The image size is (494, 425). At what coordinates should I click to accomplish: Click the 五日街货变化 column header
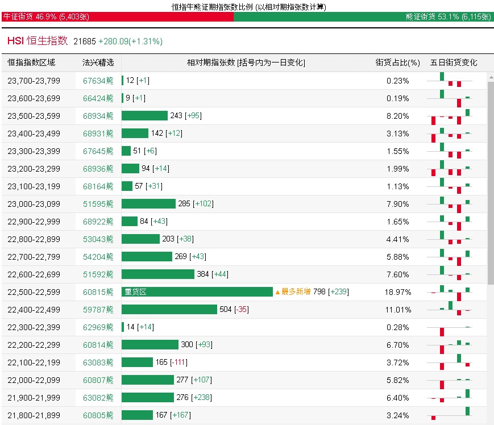pyautogui.click(x=454, y=63)
